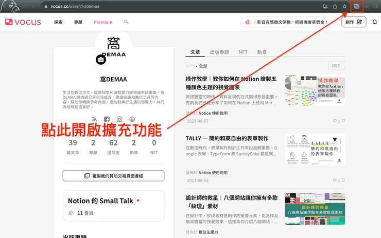Open the 排序 sort dropdown
This screenshot has width=381, height=238.
(x=336, y=66)
